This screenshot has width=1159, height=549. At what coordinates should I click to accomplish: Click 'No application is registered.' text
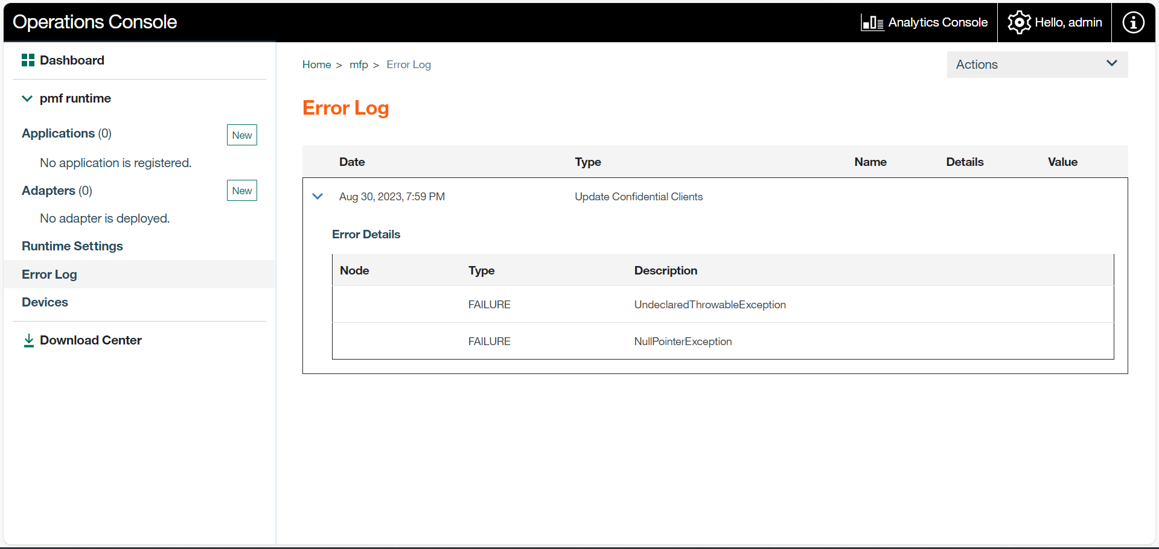115,163
